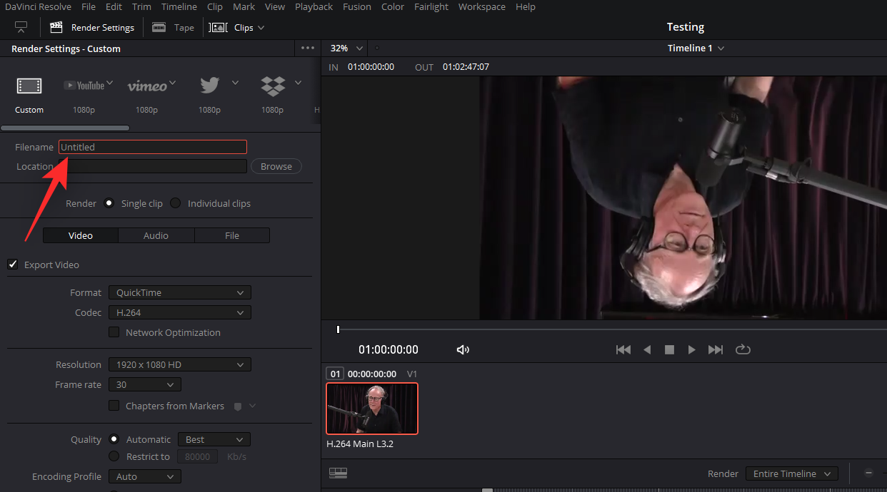Viewport: 887px width, 492px height.
Task: Choose the Vimeo 1080p preset
Action: pos(146,86)
